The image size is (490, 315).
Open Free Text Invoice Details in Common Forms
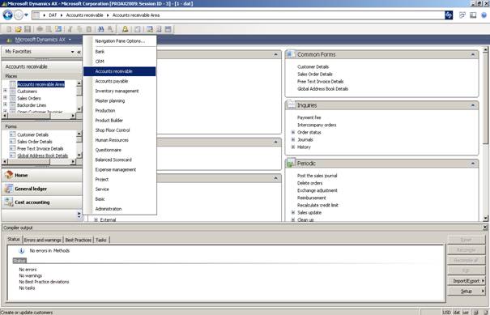click(x=320, y=82)
